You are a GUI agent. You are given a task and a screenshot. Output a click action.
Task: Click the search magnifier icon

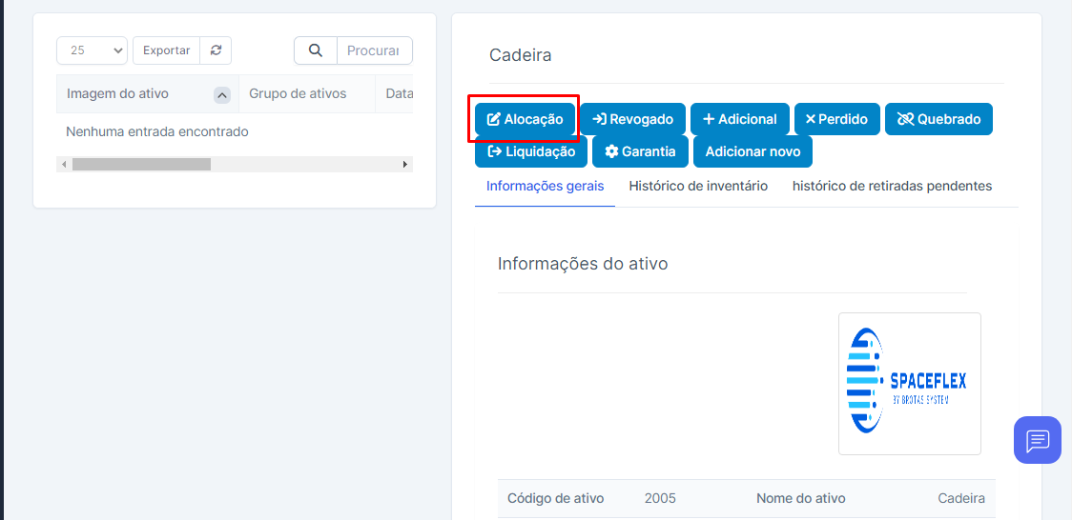316,50
